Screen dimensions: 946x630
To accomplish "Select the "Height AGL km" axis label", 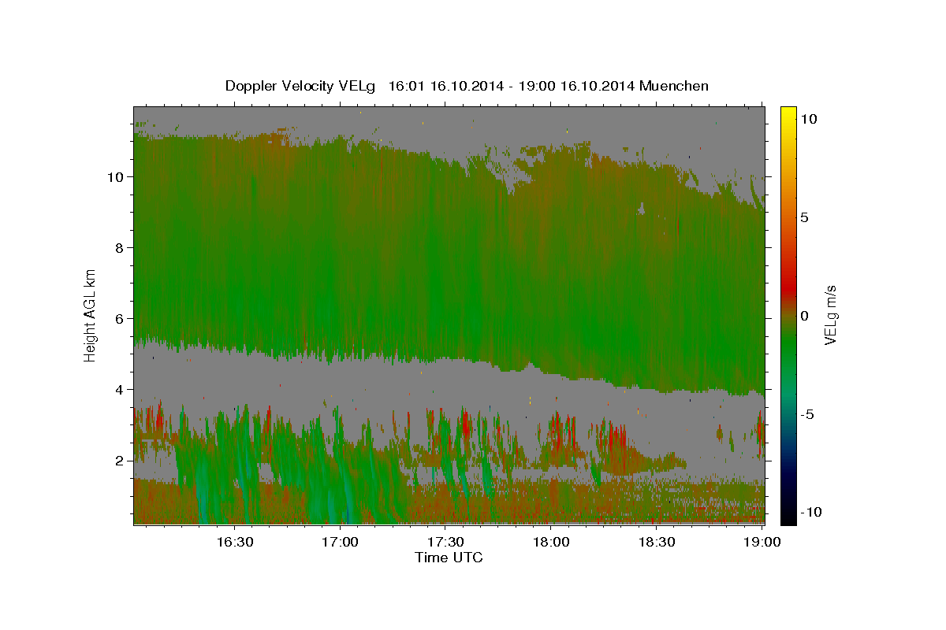I will pos(91,314).
